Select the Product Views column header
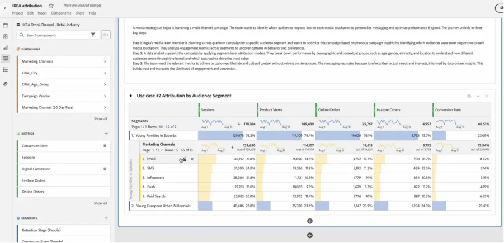 point(286,110)
